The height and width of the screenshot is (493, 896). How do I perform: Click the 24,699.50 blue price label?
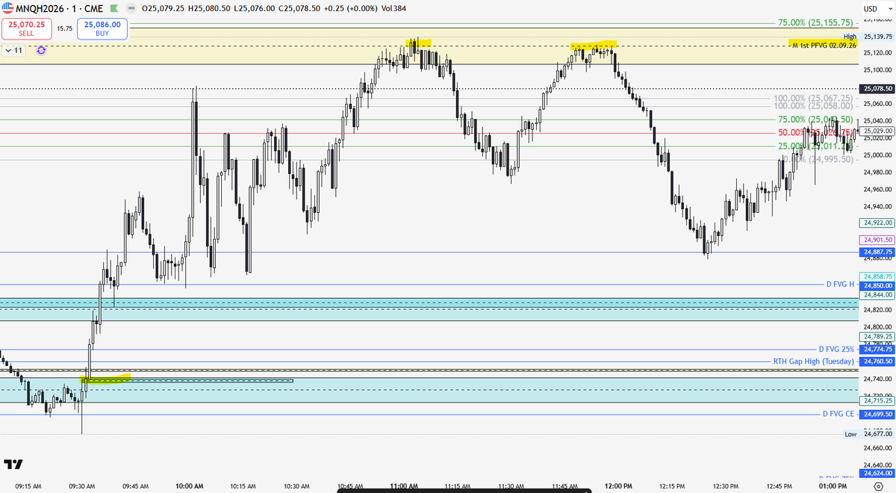pos(877,414)
